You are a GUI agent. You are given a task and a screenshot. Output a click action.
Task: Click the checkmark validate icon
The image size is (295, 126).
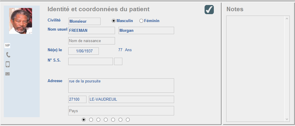coord(209,10)
